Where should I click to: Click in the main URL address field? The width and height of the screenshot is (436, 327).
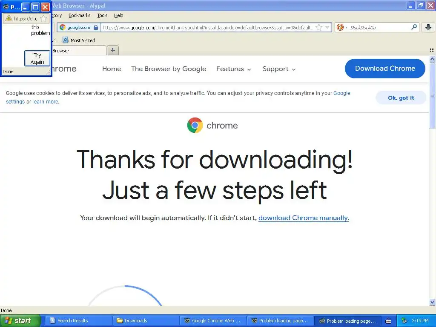(207, 28)
